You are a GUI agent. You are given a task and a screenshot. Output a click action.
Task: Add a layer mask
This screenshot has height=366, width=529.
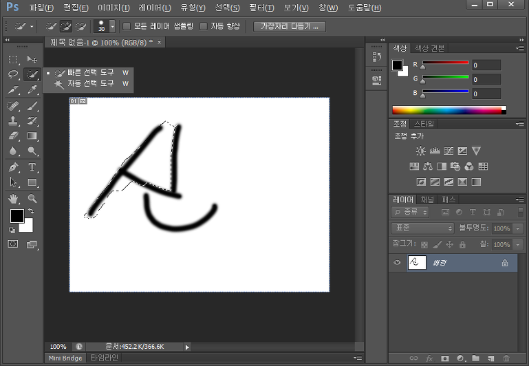[444, 358]
